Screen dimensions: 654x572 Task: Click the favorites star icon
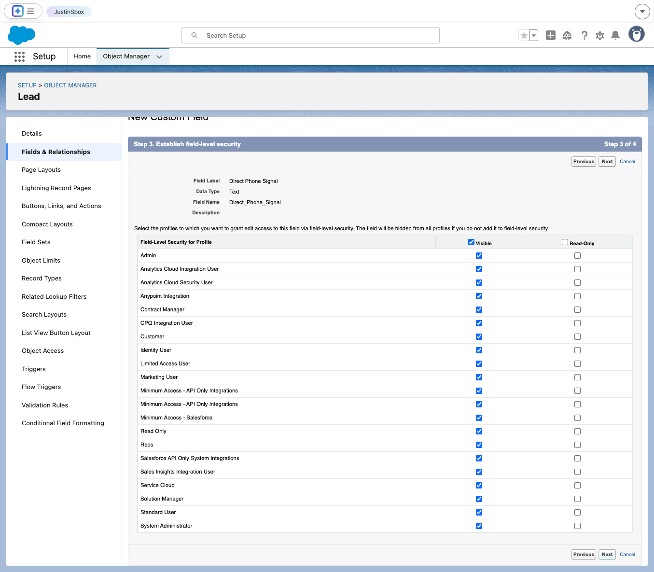click(x=524, y=35)
